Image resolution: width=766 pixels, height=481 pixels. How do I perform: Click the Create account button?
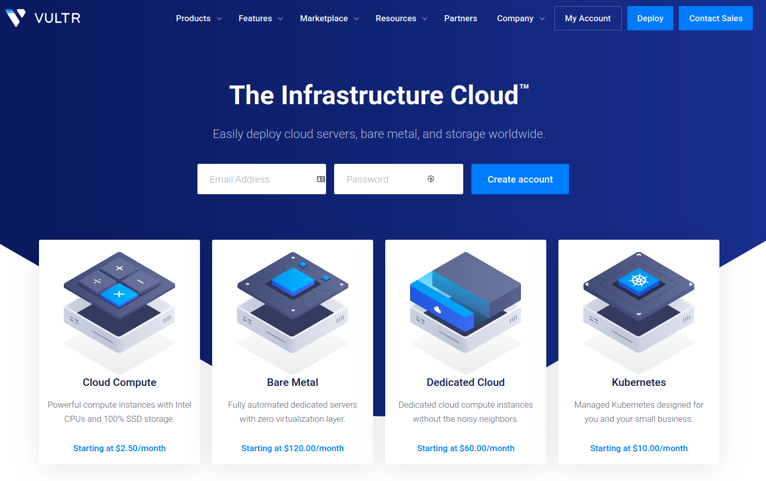coord(520,179)
